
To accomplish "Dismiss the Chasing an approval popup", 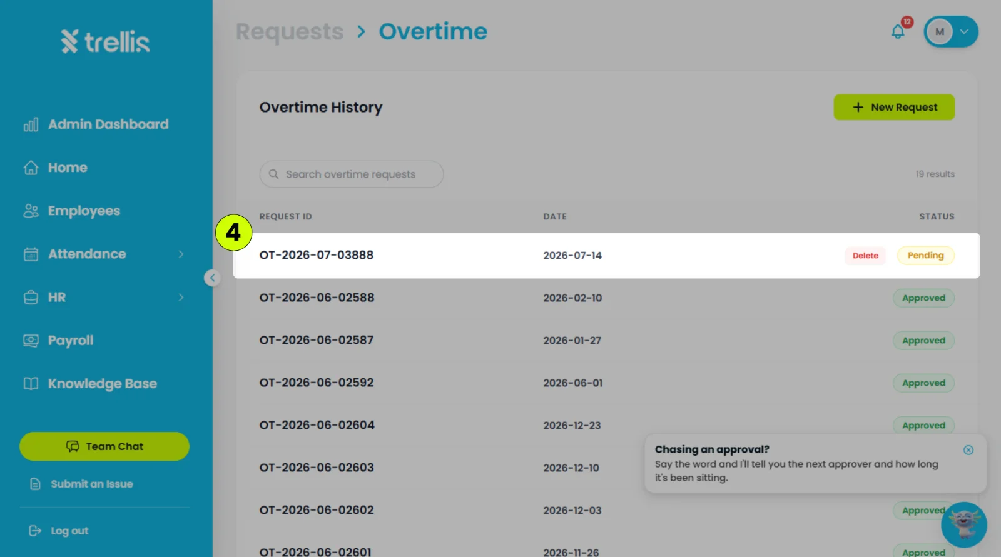I will (x=968, y=450).
